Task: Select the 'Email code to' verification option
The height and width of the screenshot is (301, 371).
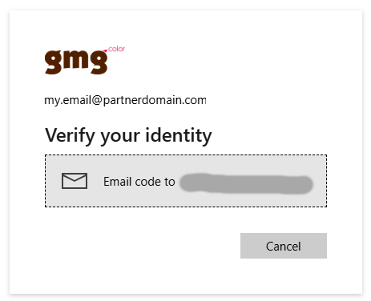Action: coord(186,181)
